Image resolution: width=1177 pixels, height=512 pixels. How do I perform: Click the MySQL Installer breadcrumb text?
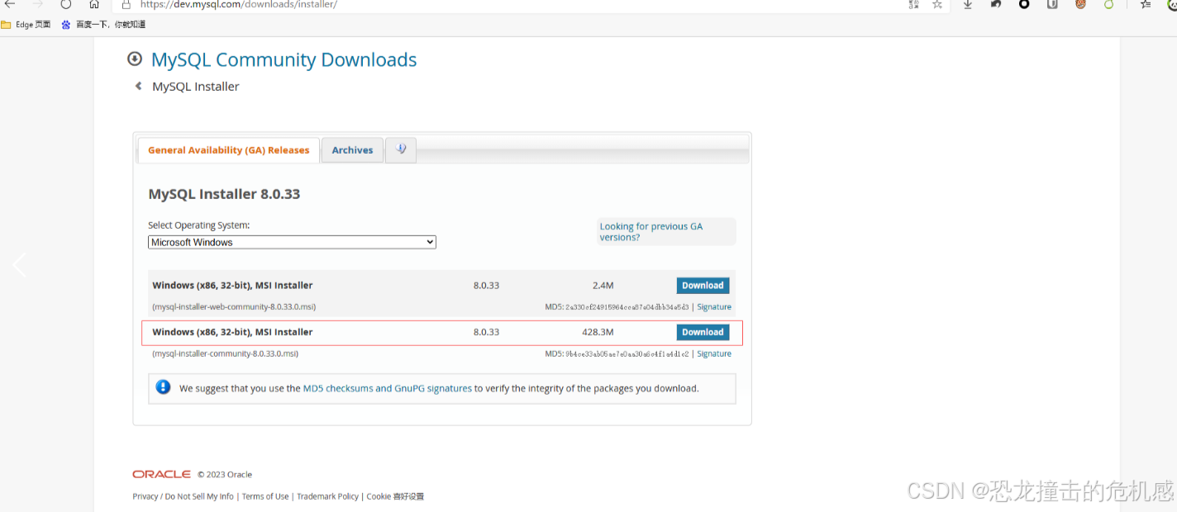point(196,87)
